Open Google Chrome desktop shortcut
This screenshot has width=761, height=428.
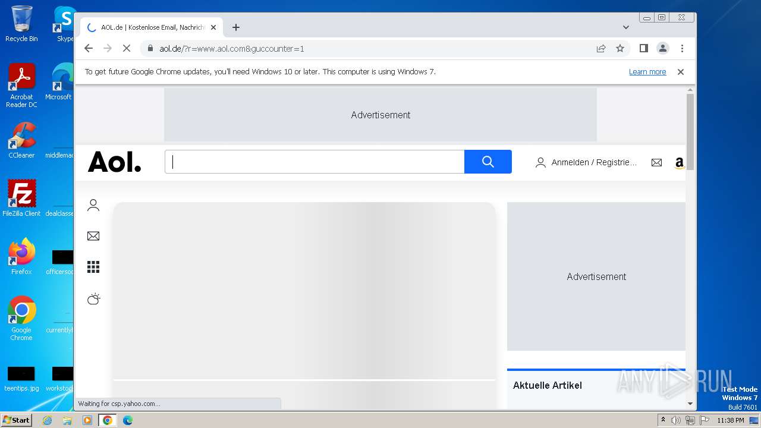coord(21,319)
